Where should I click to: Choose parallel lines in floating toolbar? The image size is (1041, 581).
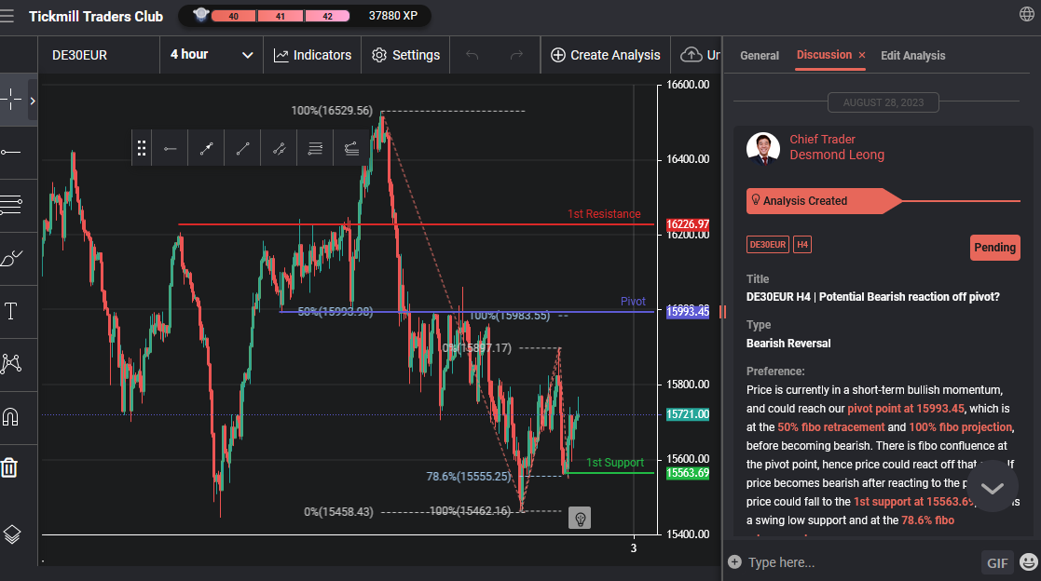tap(315, 148)
